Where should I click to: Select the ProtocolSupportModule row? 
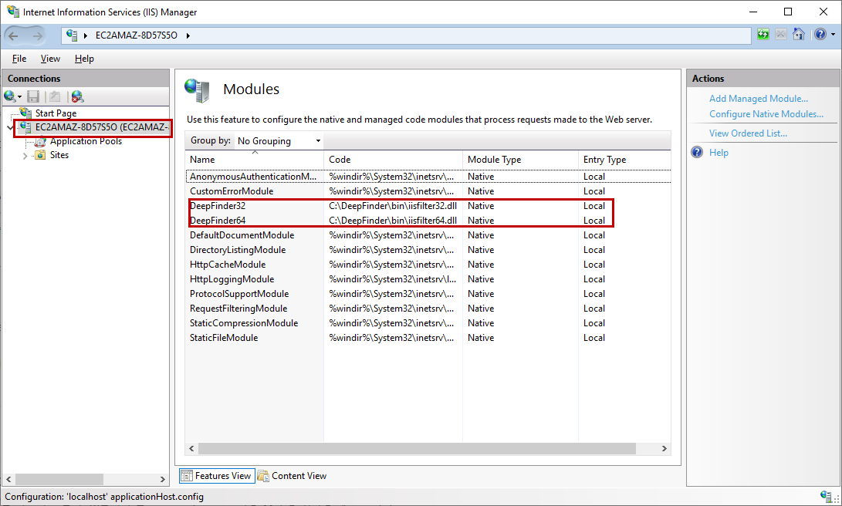(x=428, y=294)
